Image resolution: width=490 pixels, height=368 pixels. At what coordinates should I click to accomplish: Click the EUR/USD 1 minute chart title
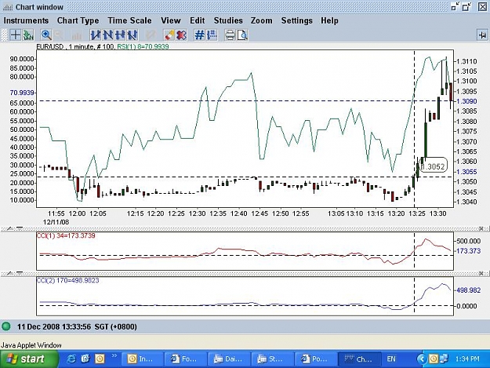click(75, 47)
